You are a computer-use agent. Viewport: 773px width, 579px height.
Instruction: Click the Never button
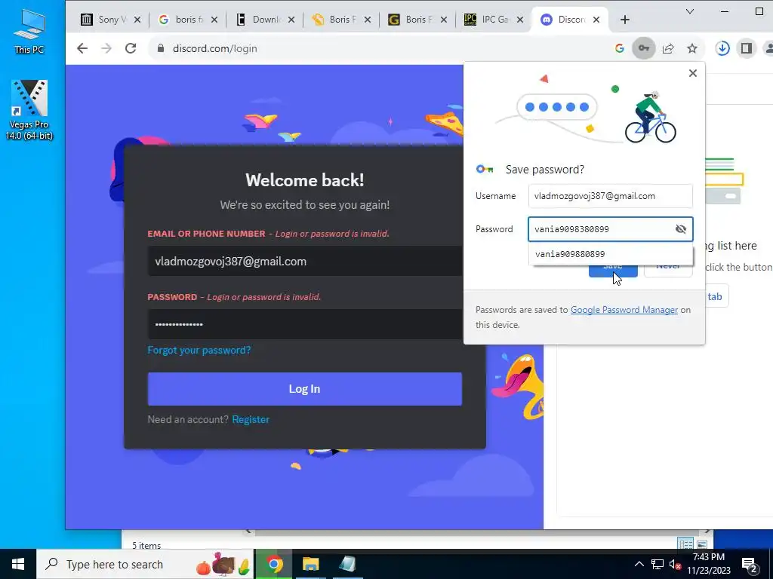[668, 271]
